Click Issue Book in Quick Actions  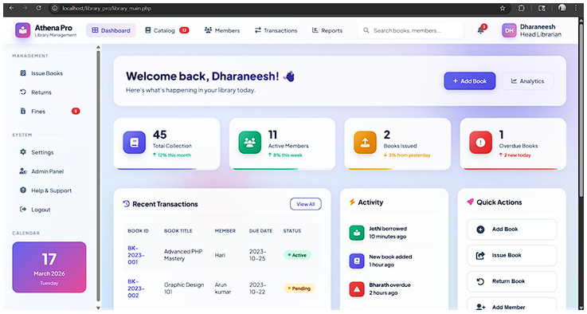tap(512, 255)
